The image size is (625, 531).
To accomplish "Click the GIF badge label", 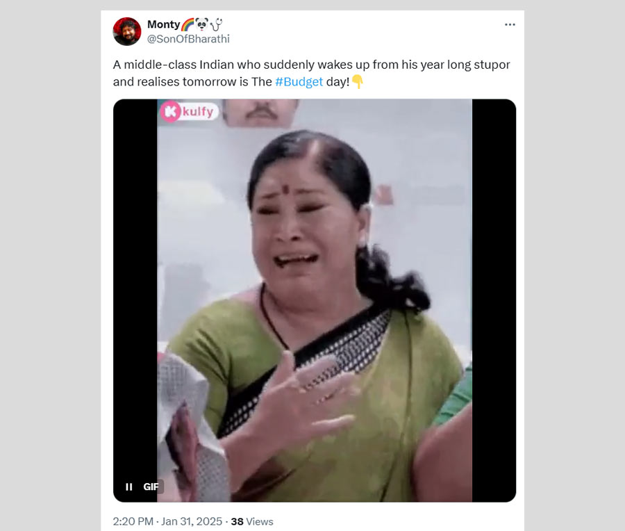I will pos(151,487).
